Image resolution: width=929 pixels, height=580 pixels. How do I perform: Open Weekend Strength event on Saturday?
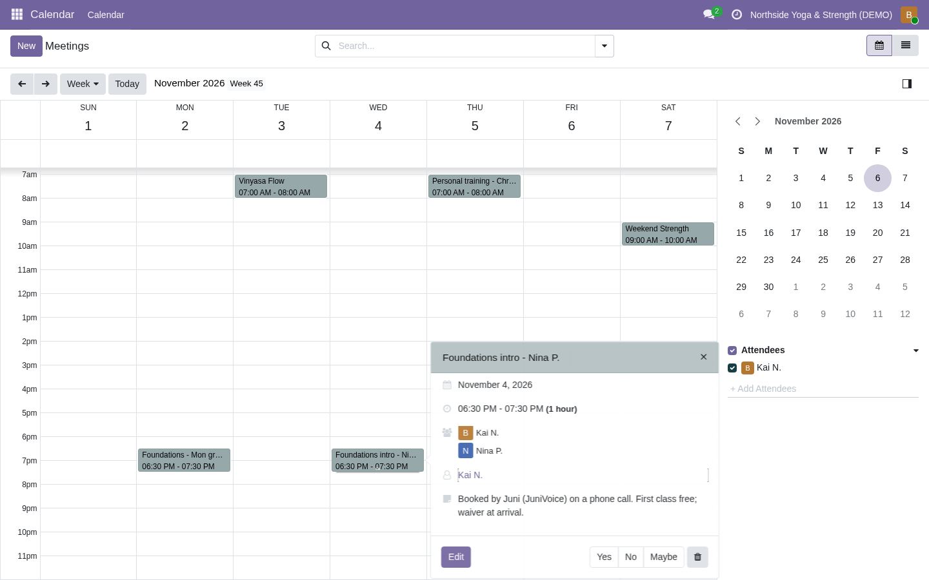[x=668, y=234]
